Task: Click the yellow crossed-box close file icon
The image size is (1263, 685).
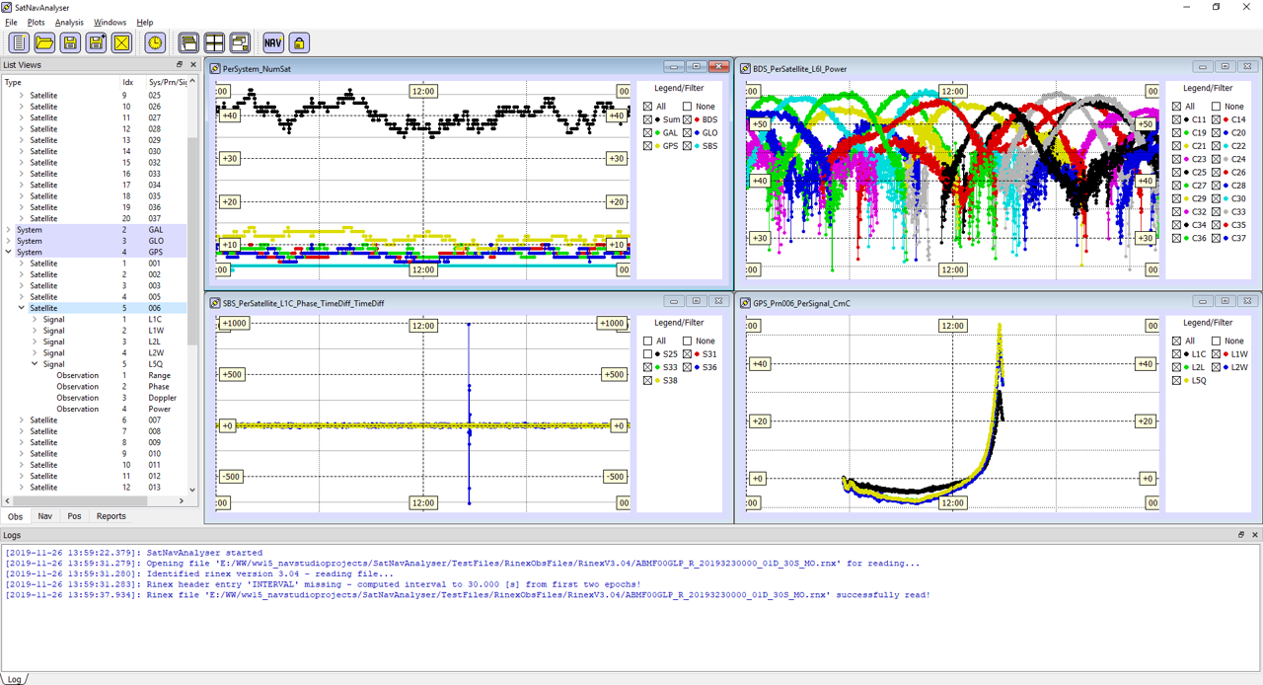Action: [121, 42]
